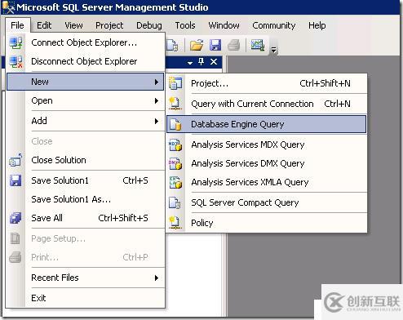Choose Analysis Services MDX Query
403x320 pixels.
pos(267,144)
